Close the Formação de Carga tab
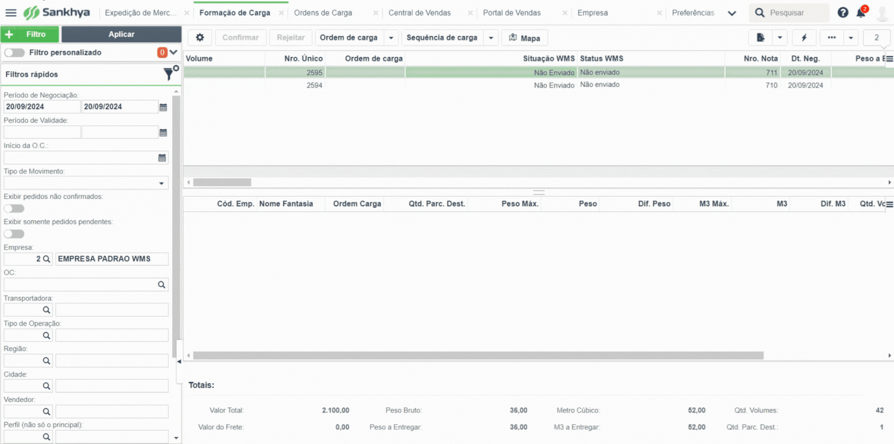Screen dimensions: 894x444 pyautogui.click(x=281, y=13)
